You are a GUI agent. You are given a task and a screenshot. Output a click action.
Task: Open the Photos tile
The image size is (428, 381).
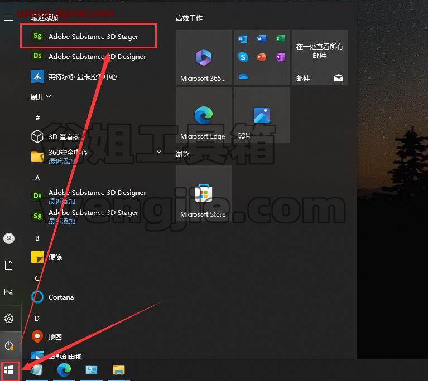coord(262,115)
